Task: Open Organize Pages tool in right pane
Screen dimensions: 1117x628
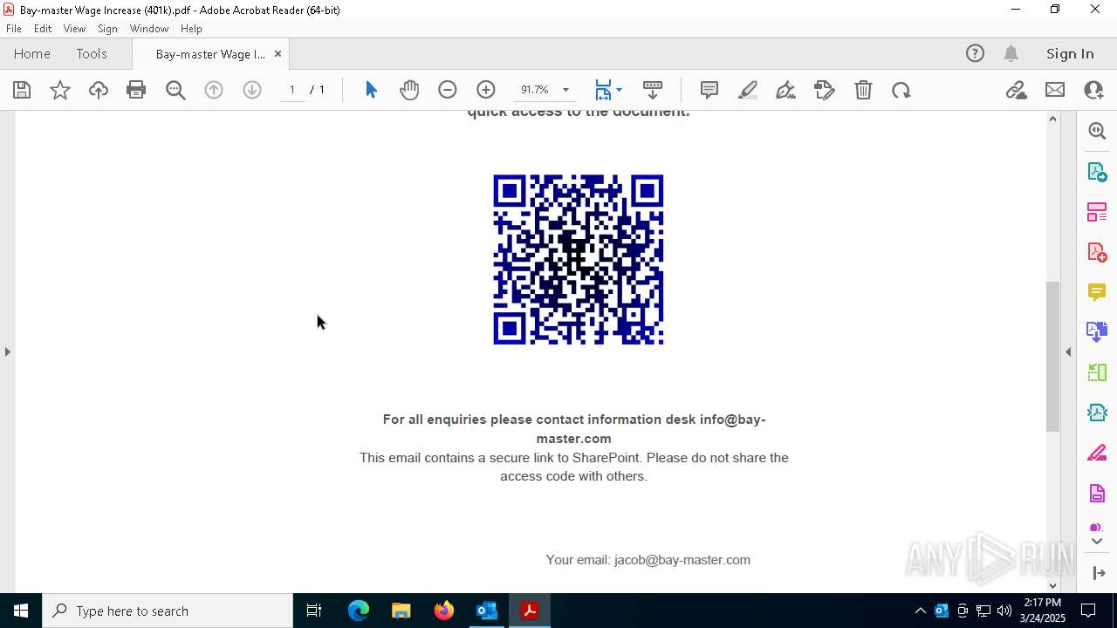Action: (x=1097, y=212)
